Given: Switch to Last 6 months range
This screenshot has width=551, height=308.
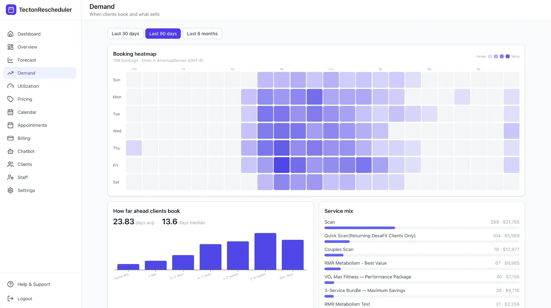Looking at the screenshot, I should coord(202,34).
